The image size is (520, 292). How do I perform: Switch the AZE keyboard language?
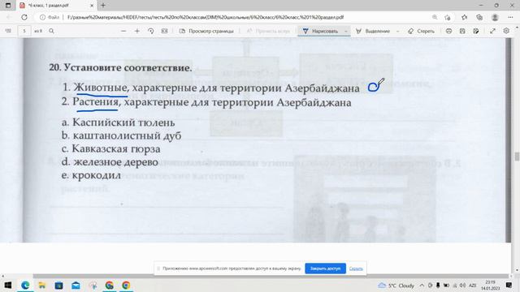(x=473, y=286)
